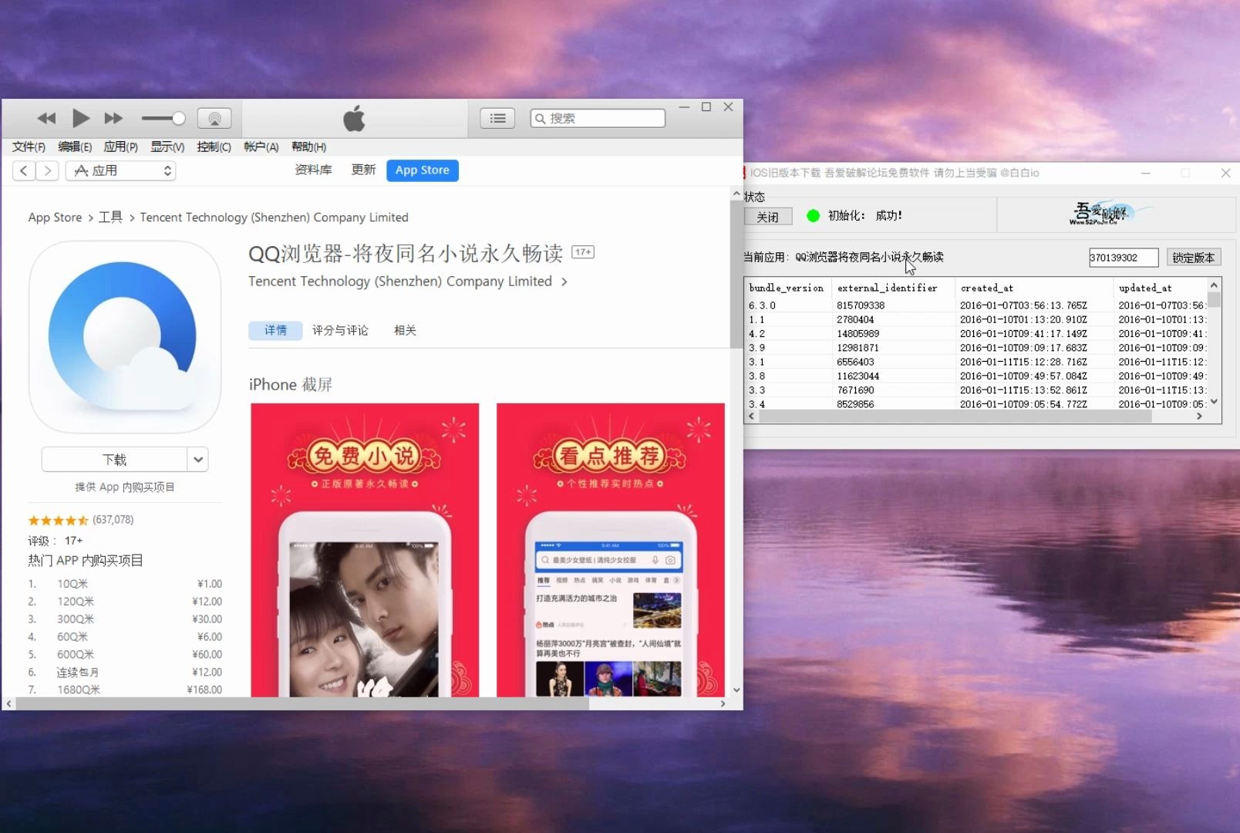1240x833 pixels.
Task: Select the version 6.3.0 row
Action: tap(975, 305)
